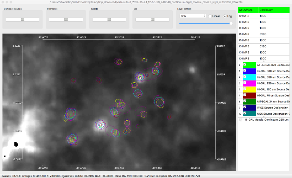Click the Layer setting label

[x=184, y=9]
